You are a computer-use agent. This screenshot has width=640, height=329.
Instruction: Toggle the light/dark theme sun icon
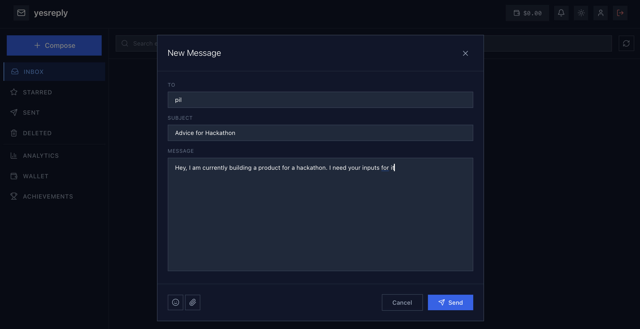pos(581,13)
